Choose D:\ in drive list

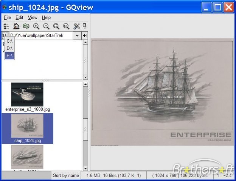click(x=9, y=48)
